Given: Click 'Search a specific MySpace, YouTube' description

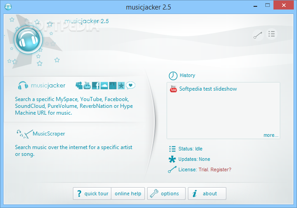Looking at the screenshot, I should pyautogui.click(x=74, y=106).
